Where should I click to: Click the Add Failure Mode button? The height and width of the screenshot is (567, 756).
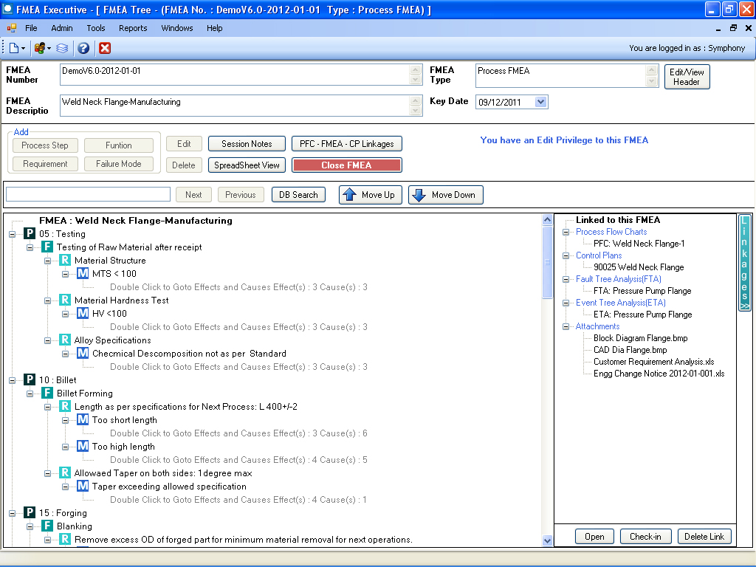(x=119, y=164)
